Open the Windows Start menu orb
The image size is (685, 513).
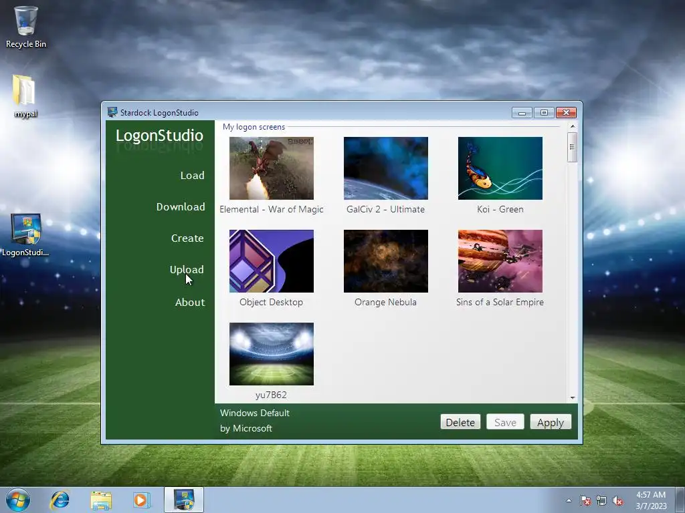(x=18, y=500)
